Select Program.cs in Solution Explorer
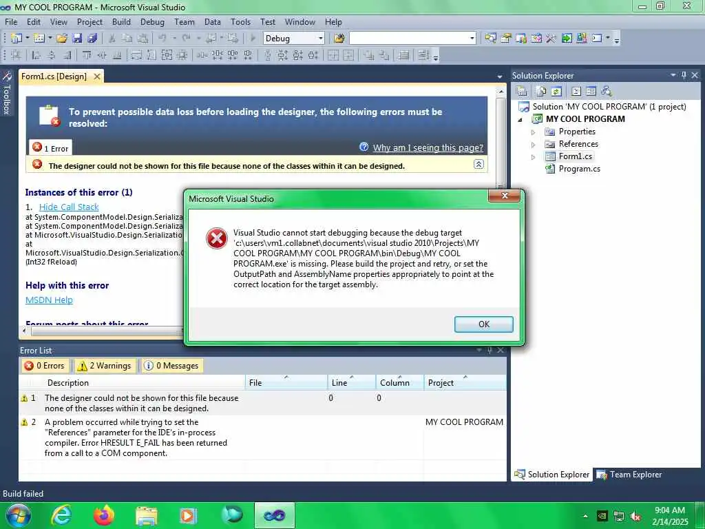Viewport: 705px width, 529px height. pos(579,169)
